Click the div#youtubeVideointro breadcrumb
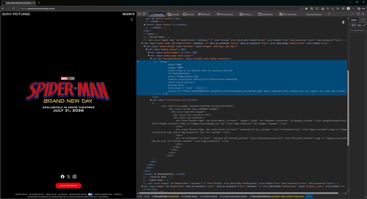 tap(276, 196)
